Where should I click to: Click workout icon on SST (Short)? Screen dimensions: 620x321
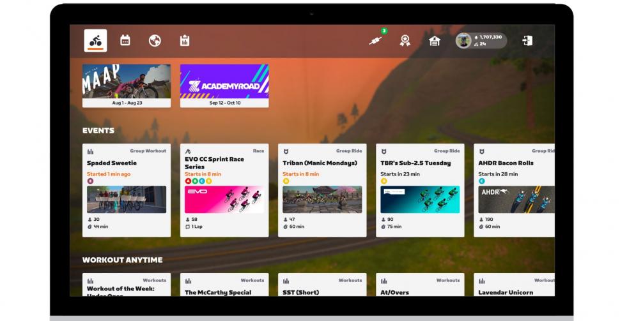286,281
